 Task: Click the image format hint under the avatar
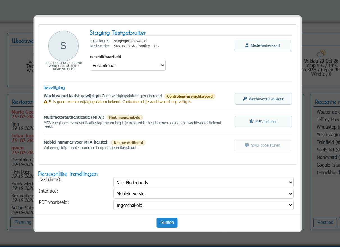click(63, 66)
